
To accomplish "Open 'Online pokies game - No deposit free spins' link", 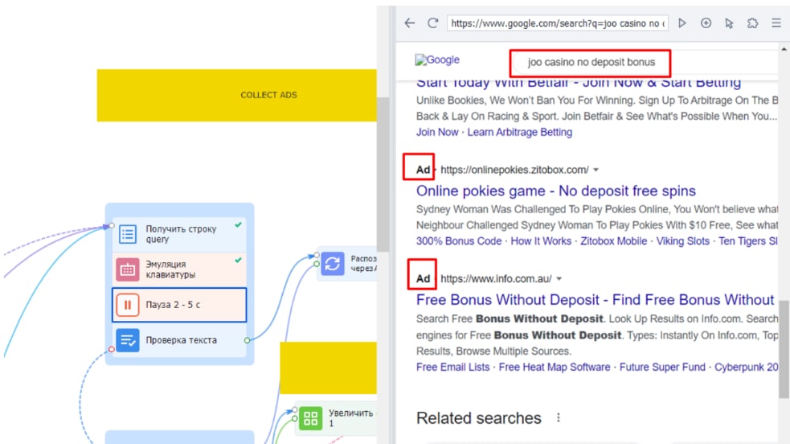I will tap(555, 191).
